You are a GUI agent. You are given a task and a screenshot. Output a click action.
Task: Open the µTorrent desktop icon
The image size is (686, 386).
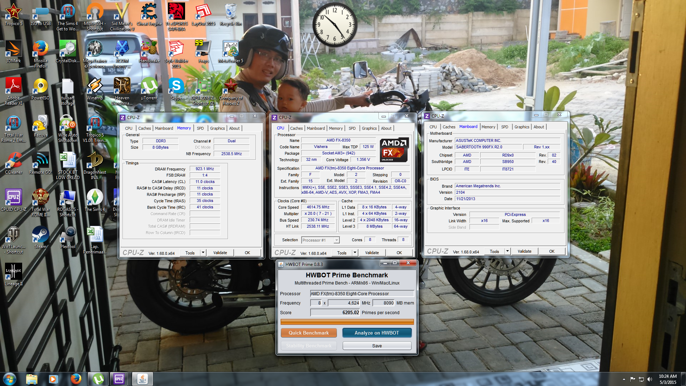149,89
